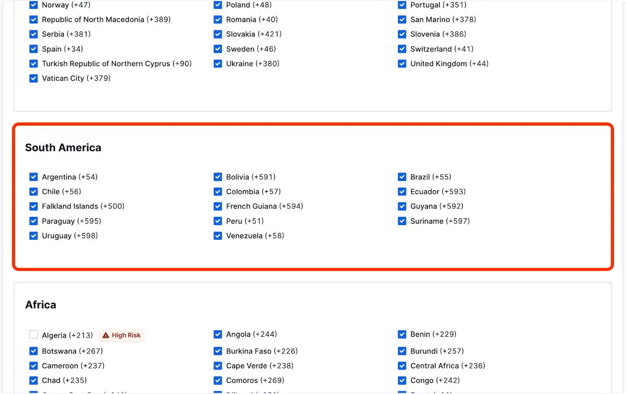This screenshot has width=626, height=394.
Task: Disable Suriname (+597)
Action: [x=402, y=221]
